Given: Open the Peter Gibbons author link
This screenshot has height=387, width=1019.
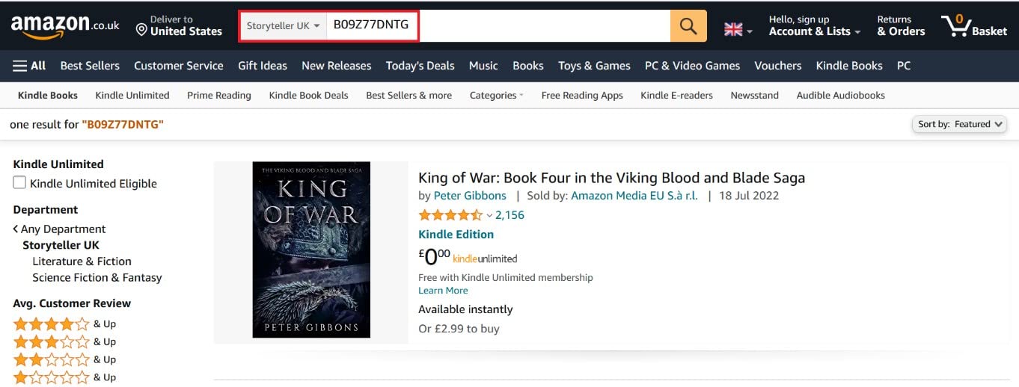Looking at the screenshot, I should coord(470,196).
